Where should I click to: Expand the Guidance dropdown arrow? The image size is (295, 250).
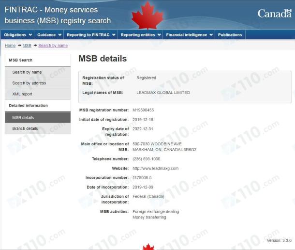(60, 35)
